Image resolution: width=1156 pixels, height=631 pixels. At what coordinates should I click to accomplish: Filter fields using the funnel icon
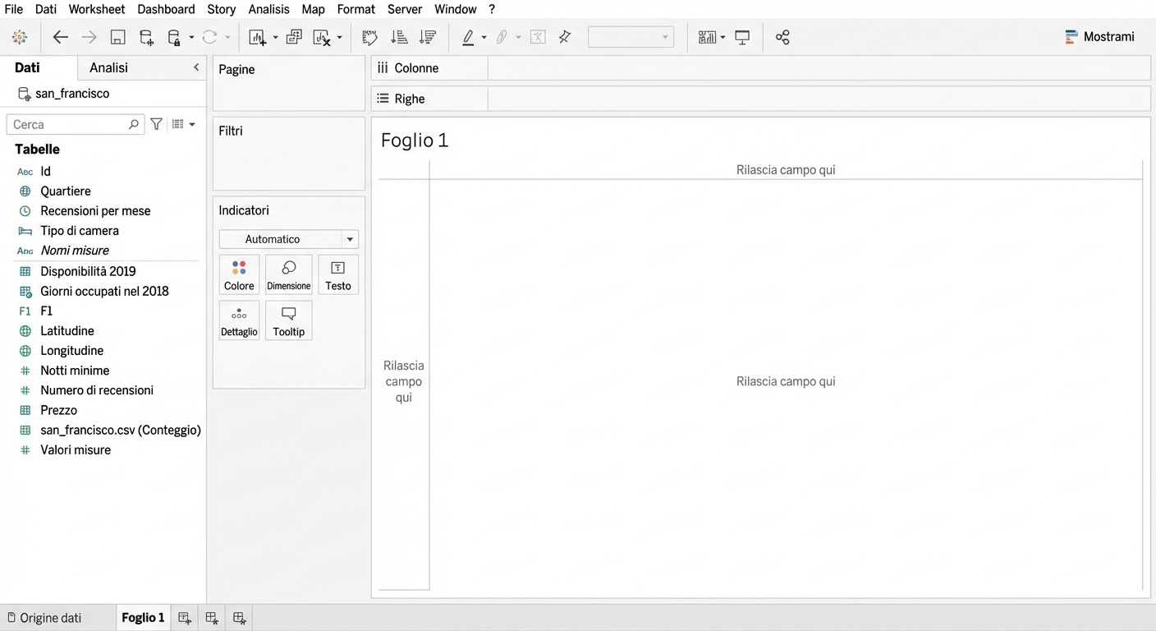point(156,124)
